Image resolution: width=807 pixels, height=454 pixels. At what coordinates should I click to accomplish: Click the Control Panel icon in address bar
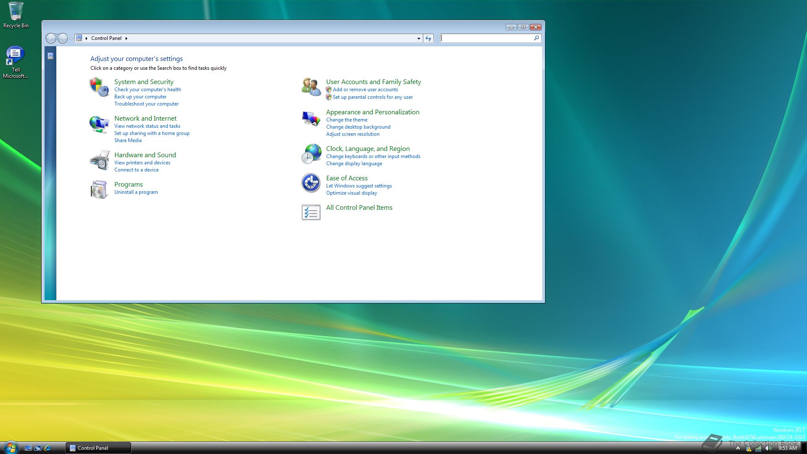79,38
